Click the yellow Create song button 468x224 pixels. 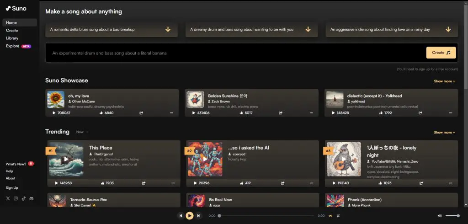coord(441,53)
